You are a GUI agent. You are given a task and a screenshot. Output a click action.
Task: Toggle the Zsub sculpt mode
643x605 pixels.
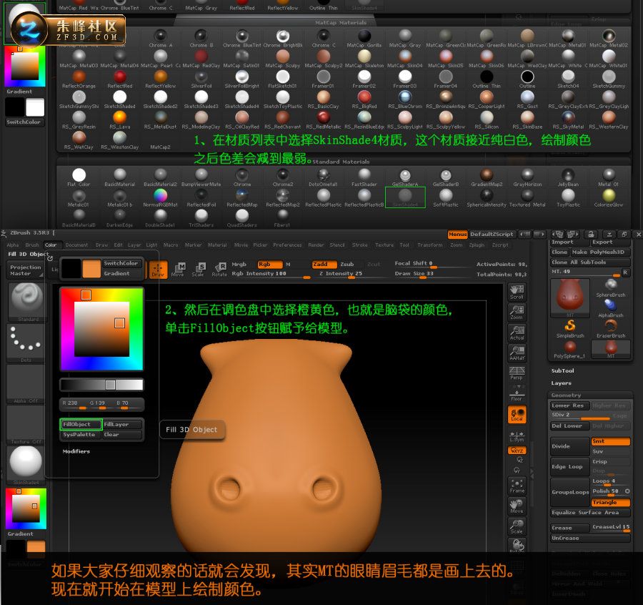(347, 265)
